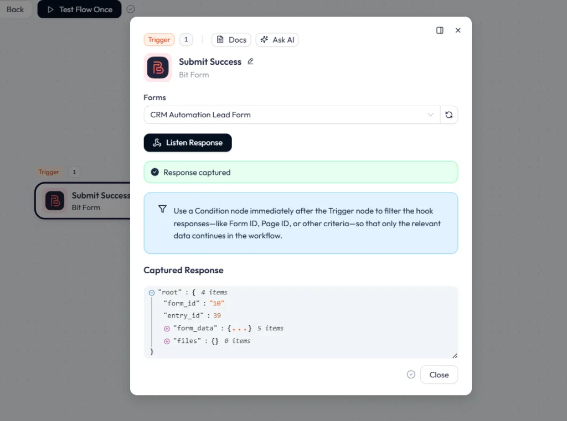The width and height of the screenshot is (567, 421).
Task: Run Test Flow Once
Action: point(80,9)
